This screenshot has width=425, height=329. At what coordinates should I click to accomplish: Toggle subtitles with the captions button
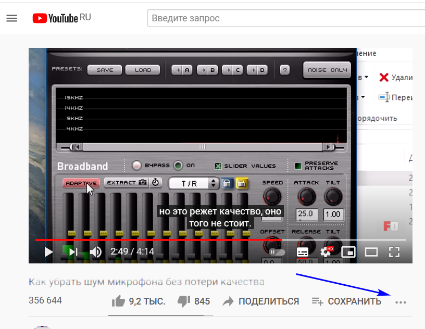[x=303, y=252]
